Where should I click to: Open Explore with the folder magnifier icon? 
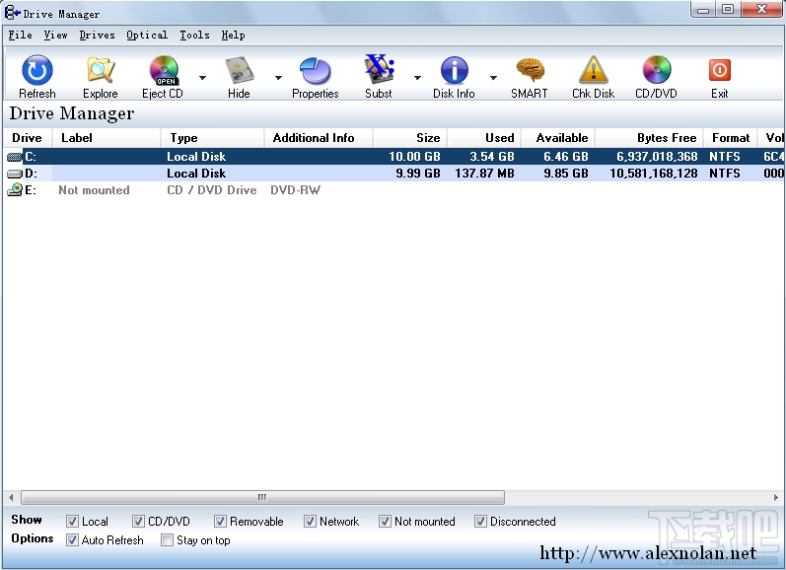pyautogui.click(x=101, y=70)
